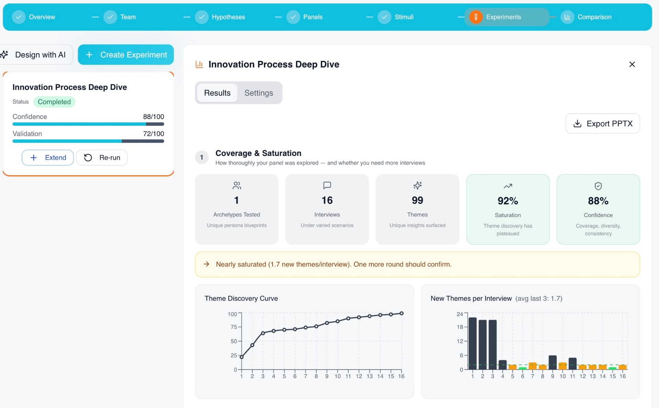Click the 92% Saturation card
The image size is (659, 408).
[508, 209]
